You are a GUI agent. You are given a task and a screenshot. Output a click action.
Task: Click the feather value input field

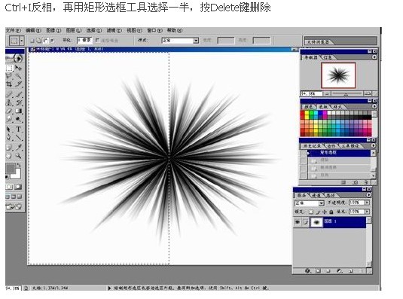[84, 41]
